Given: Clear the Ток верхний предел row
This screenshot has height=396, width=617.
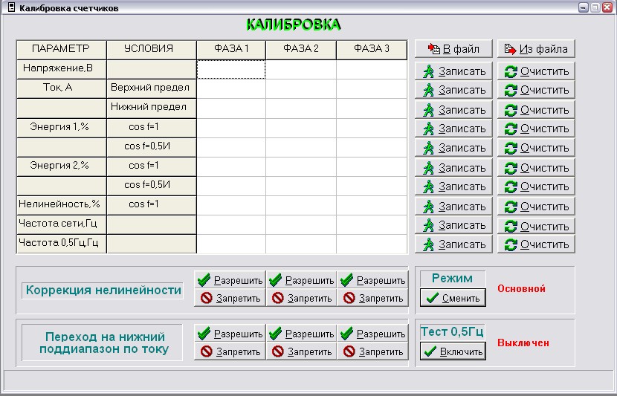Looking at the screenshot, I should pyautogui.click(x=535, y=90).
